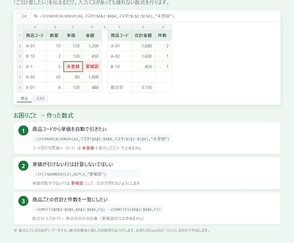Click the count cell showing 2
Viewport: 294px width, 243px height.
coord(163,46)
